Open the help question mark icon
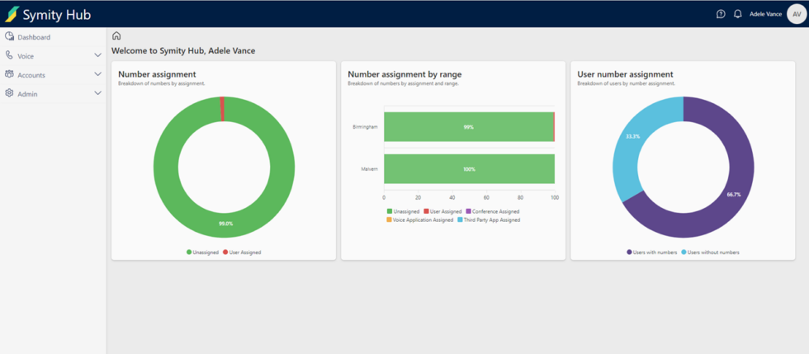The width and height of the screenshot is (809, 354). point(721,15)
